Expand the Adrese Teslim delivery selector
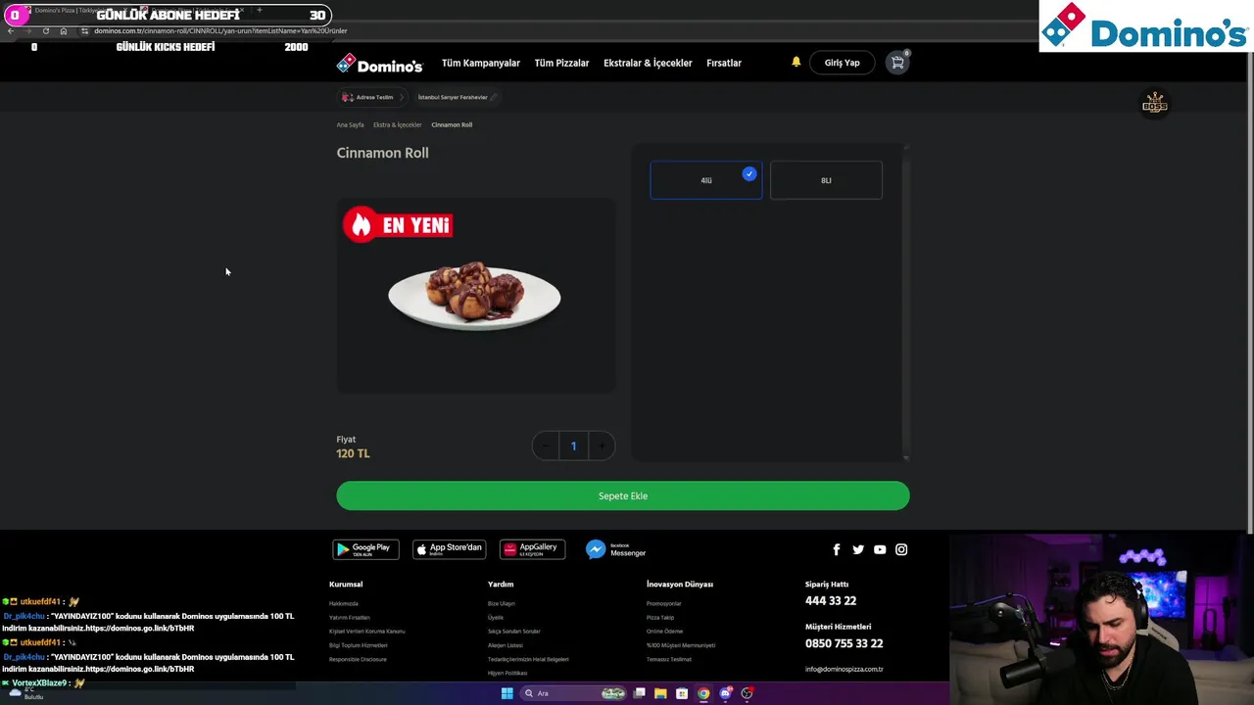1254x705 pixels. point(372,97)
